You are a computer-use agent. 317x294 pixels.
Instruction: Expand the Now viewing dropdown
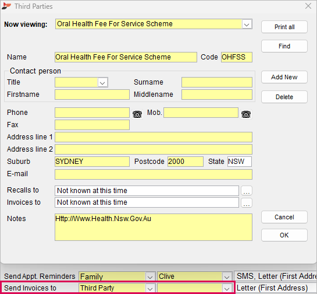[x=247, y=24]
